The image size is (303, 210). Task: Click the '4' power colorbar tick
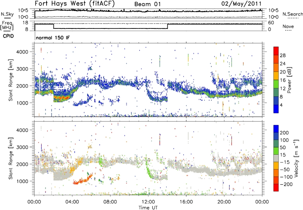tap(281, 105)
